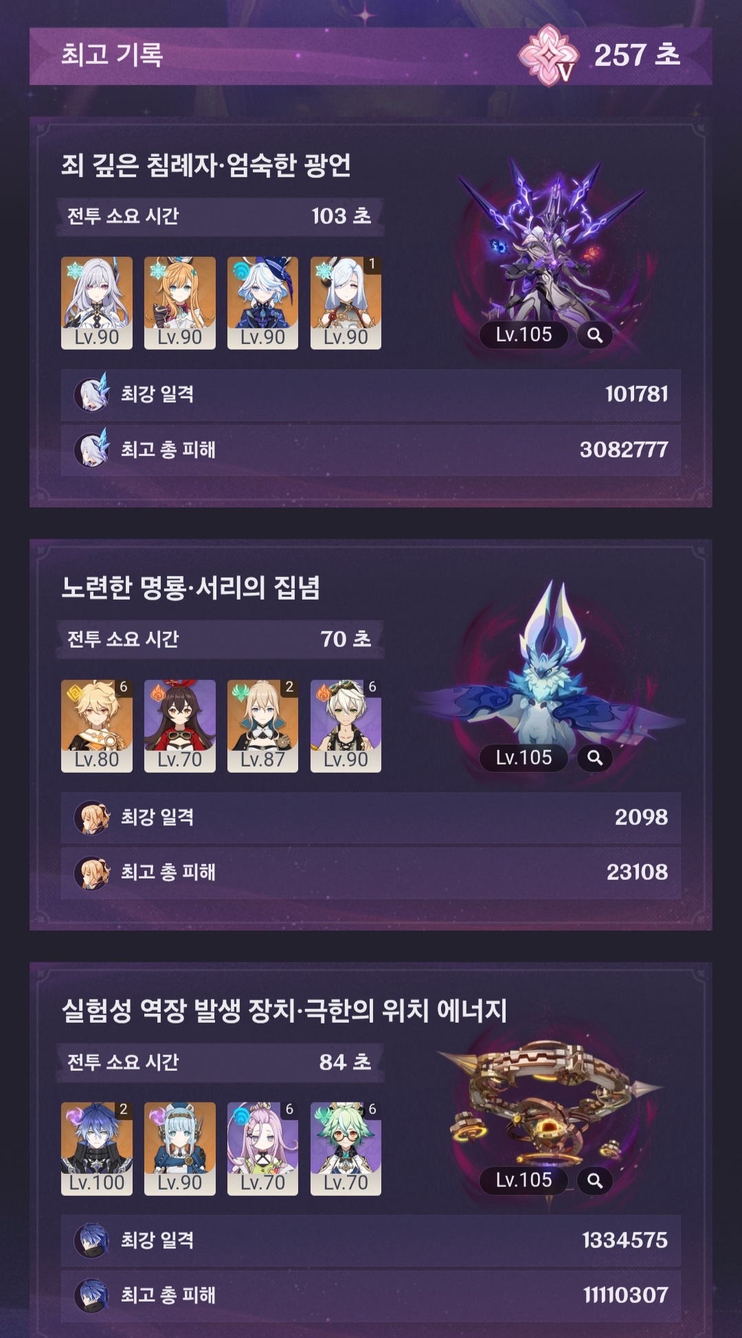The image size is (742, 1338).
Task: Select pink-haired Lv.70 character in third team
Action: click(x=262, y=1148)
